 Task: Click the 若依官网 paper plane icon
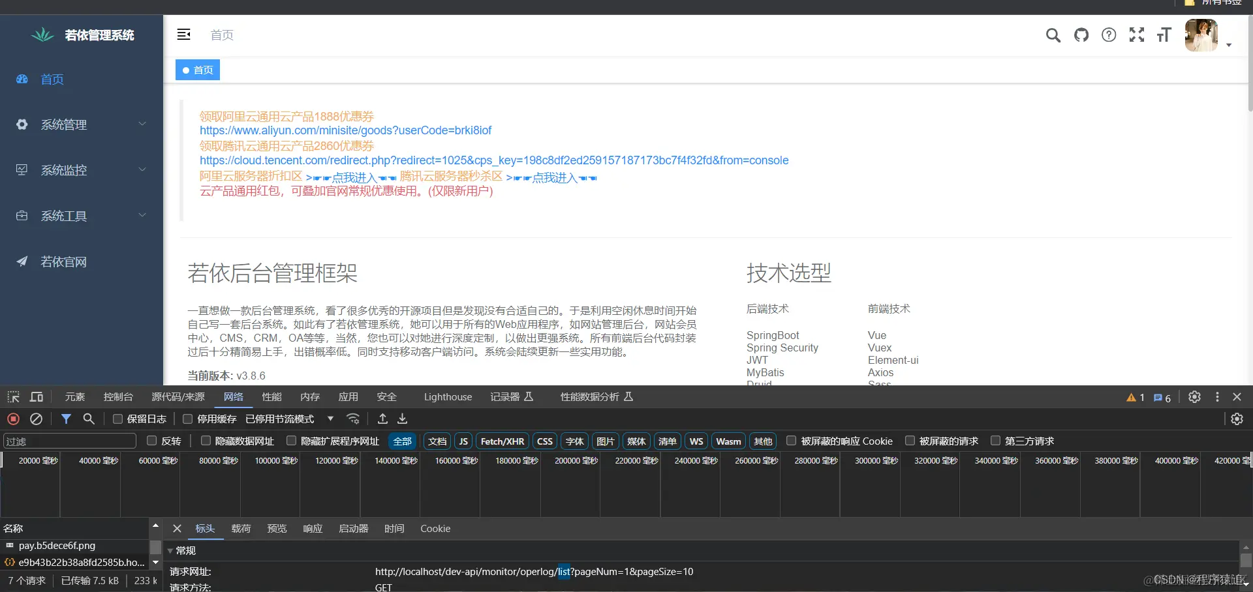pos(22,261)
